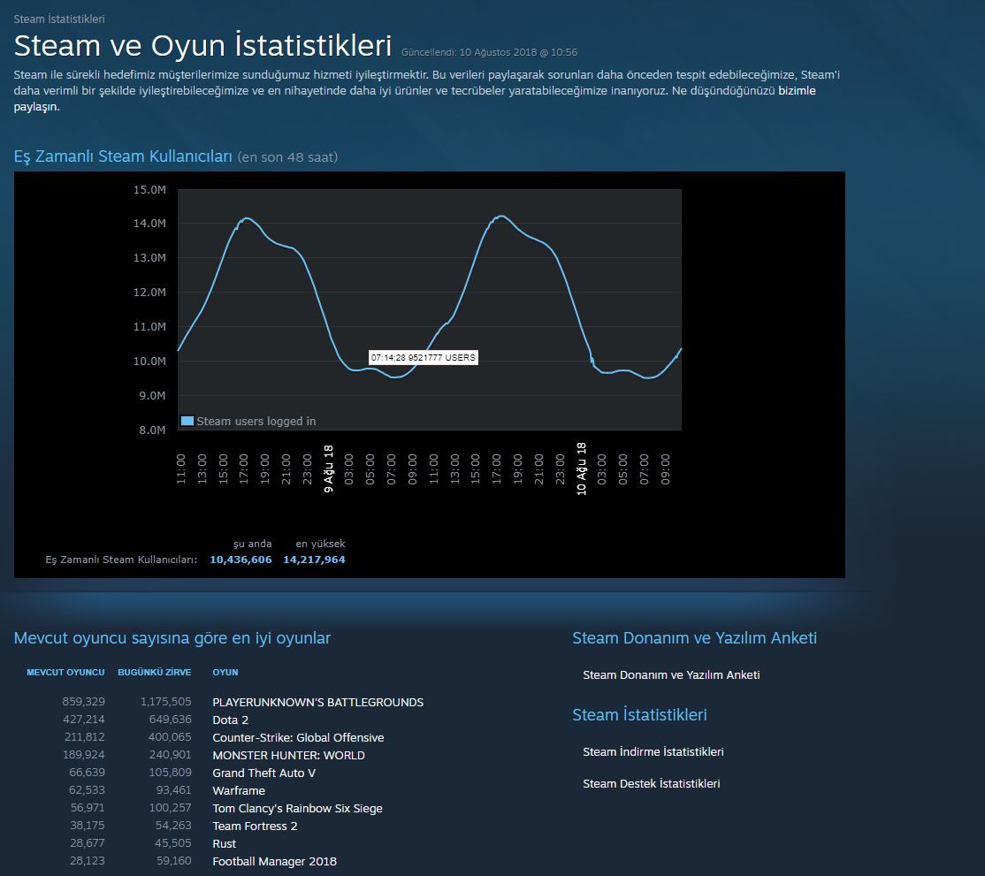Click the 8.0M y-axis label
The height and width of the screenshot is (876, 985).
point(152,430)
